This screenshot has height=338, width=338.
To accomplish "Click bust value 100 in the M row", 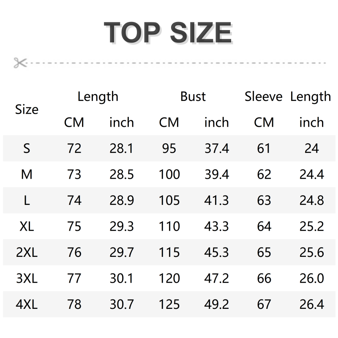I will (x=169, y=174).
